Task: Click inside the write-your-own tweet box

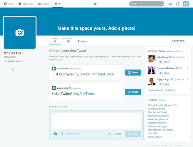Action: 96,121
